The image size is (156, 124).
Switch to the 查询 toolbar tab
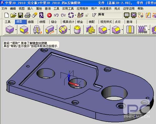click(x=129, y=22)
